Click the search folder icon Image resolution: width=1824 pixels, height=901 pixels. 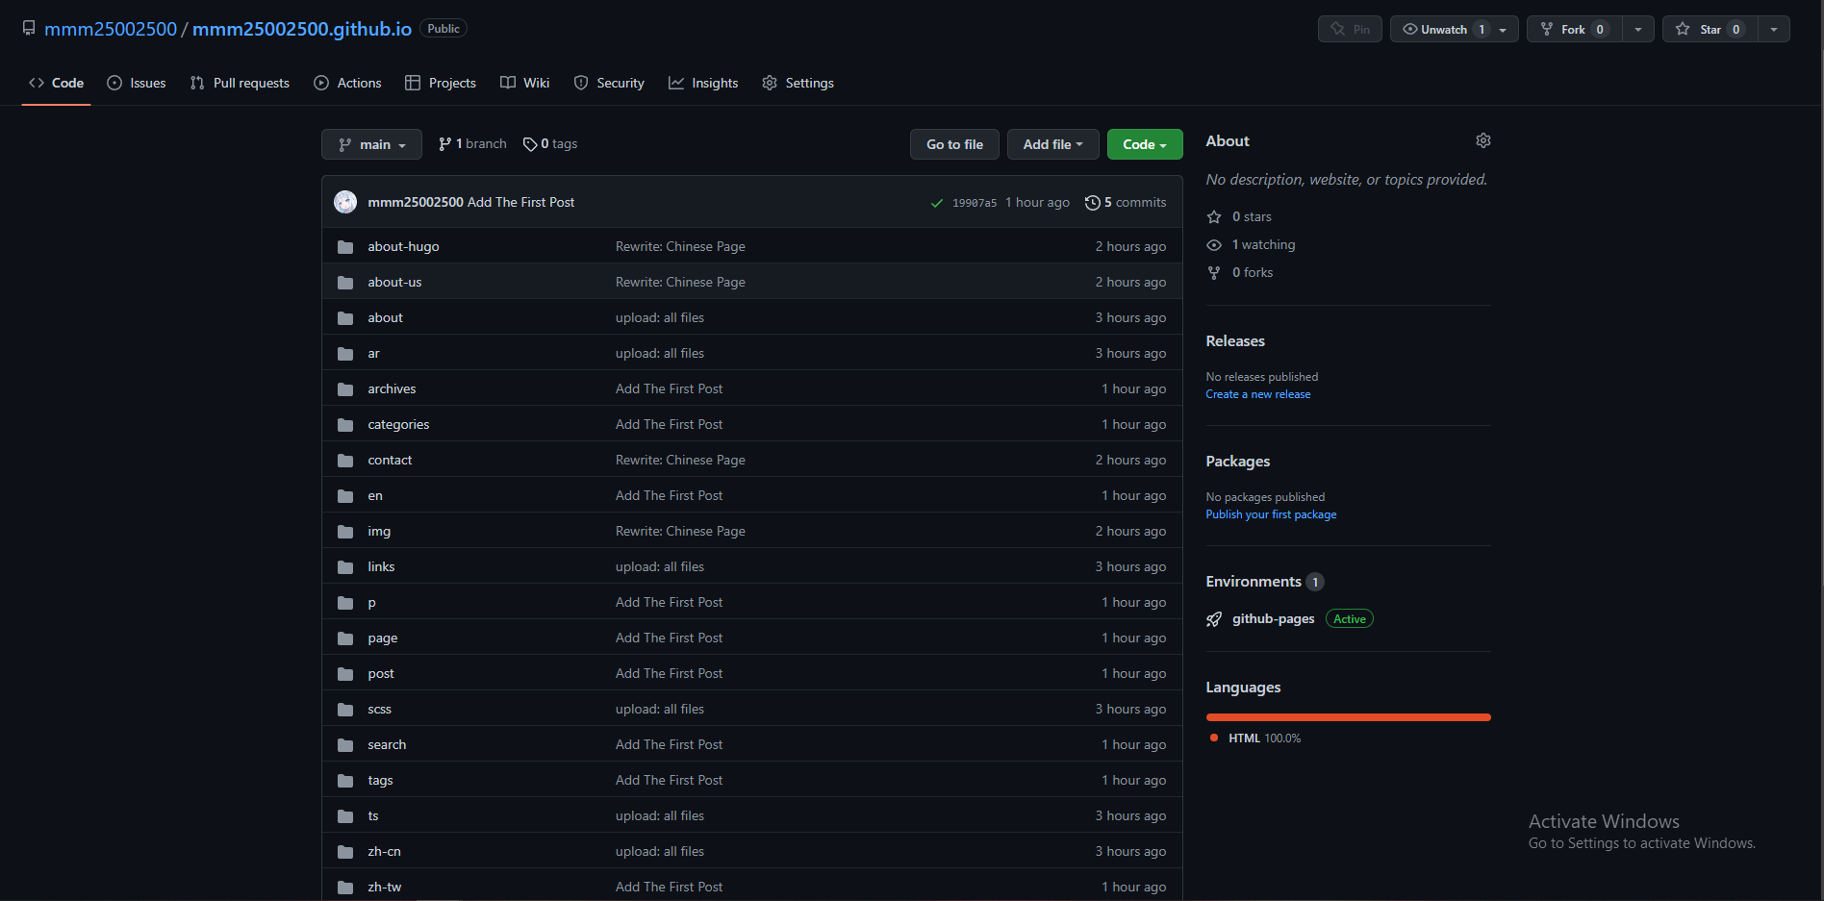pos(345,745)
